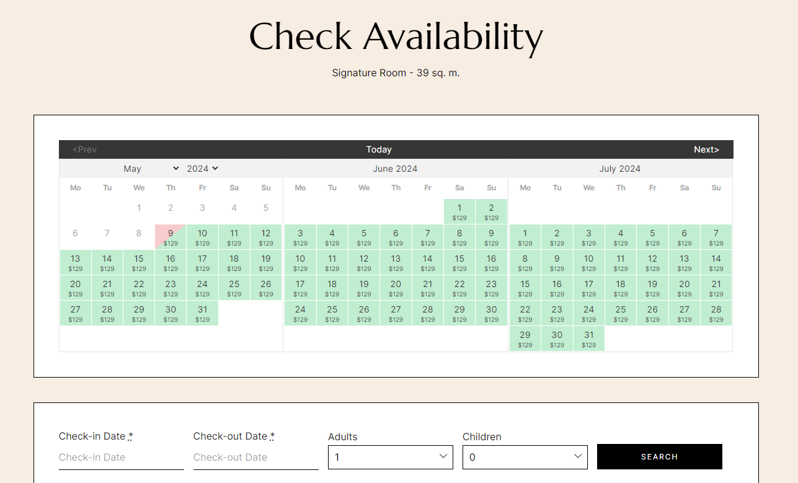Pick May 31 in the calendar
The width and height of the screenshot is (798, 483).
202,313
